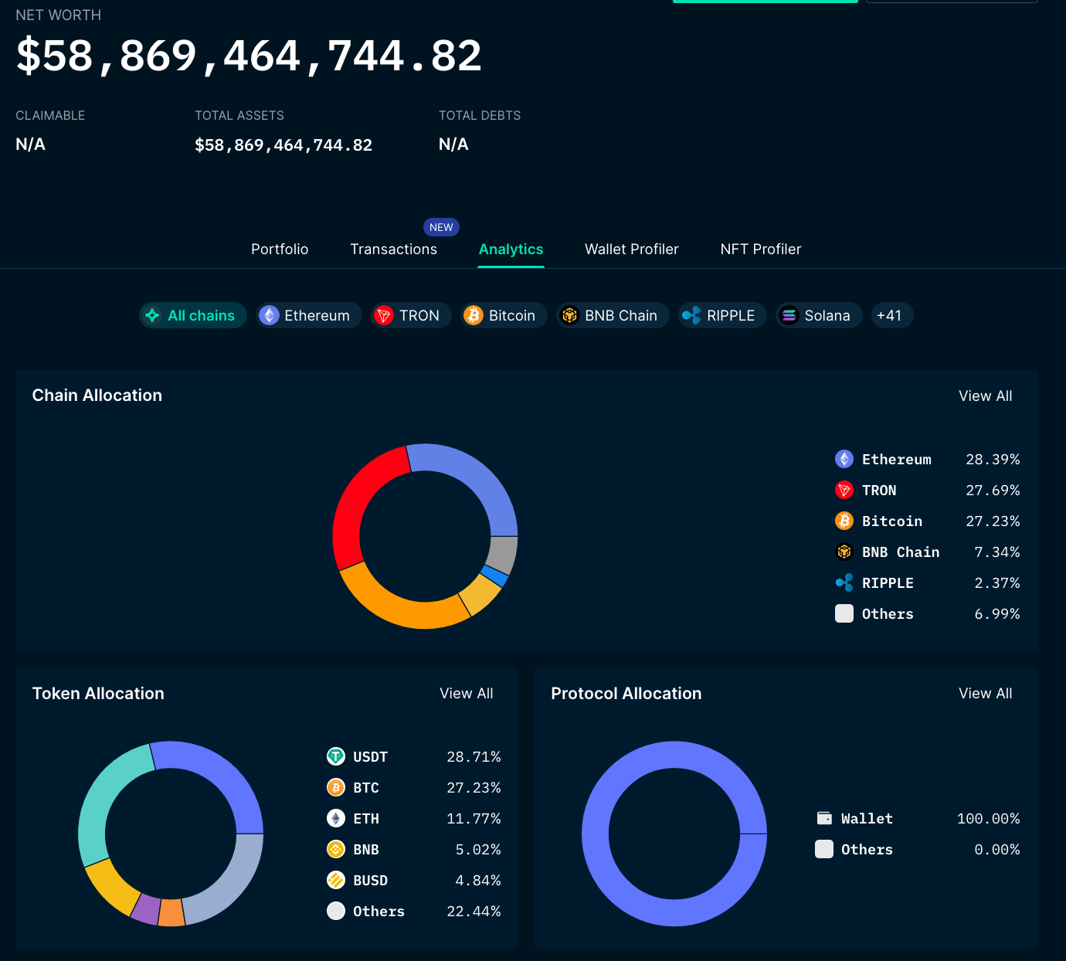Click the Others circle in Token Allocation legend
Screen dimensions: 1066x961
coord(336,911)
